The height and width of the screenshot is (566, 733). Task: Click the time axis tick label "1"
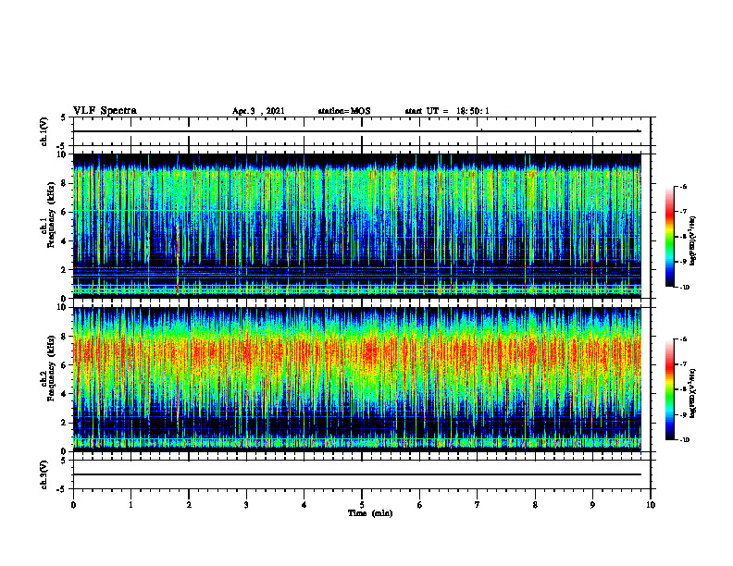pyautogui.click(x=130, y=505)
